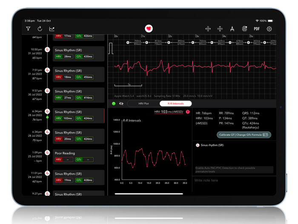
Task: Tap Calibrate QT | Change QTc Formula button
Action: pos(244,135)
